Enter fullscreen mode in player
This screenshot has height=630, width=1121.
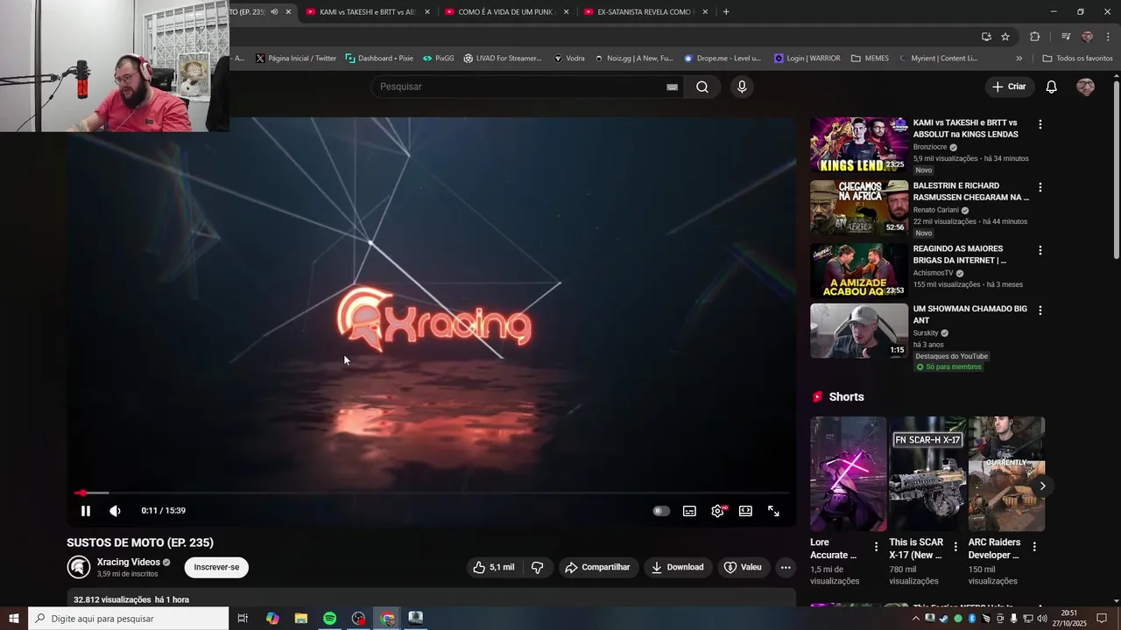pos(774,511)
